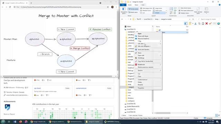Click the Paste clipboard icon in Explorer toolbar
Image resolution: width=221 pixels, height=124 pixels.
click(x=203, y=23)
